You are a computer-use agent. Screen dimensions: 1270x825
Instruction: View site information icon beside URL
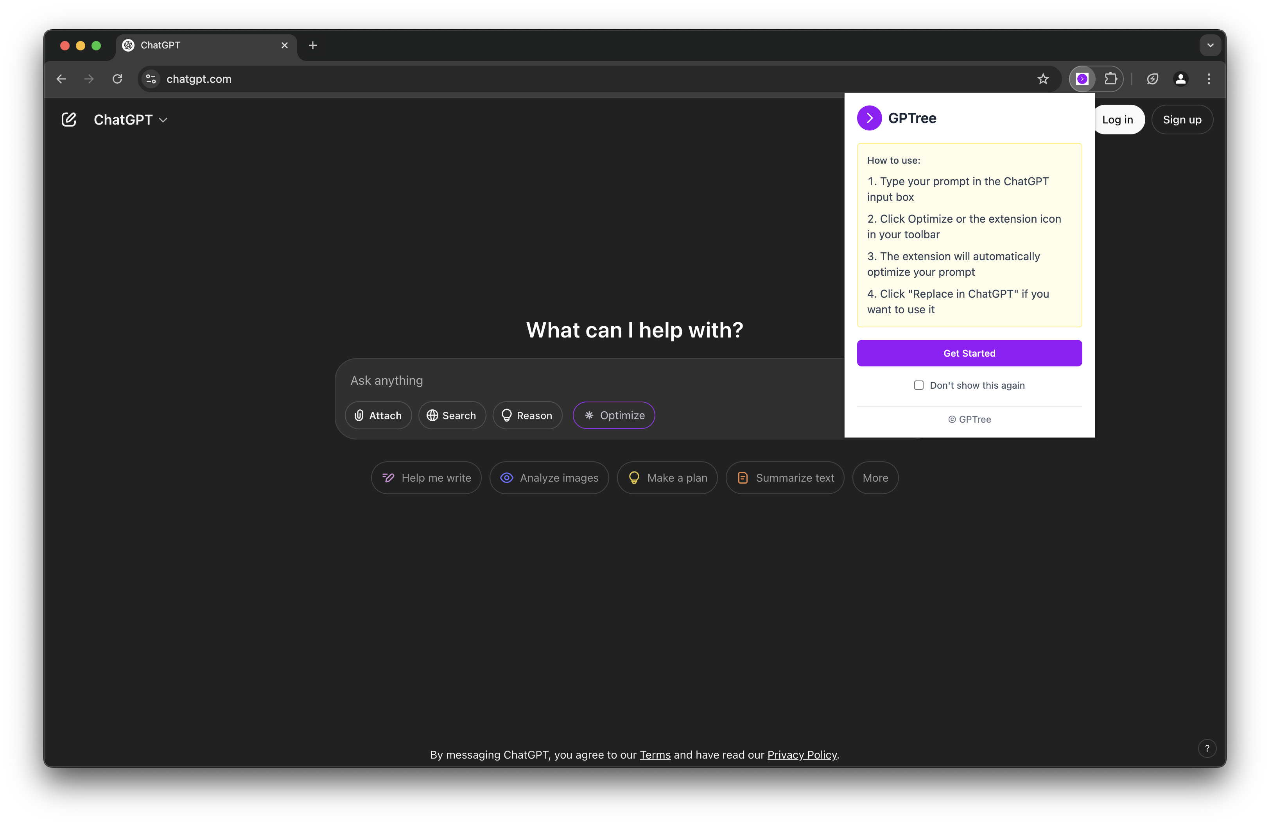pyautogui.click(x=151, y=79)
